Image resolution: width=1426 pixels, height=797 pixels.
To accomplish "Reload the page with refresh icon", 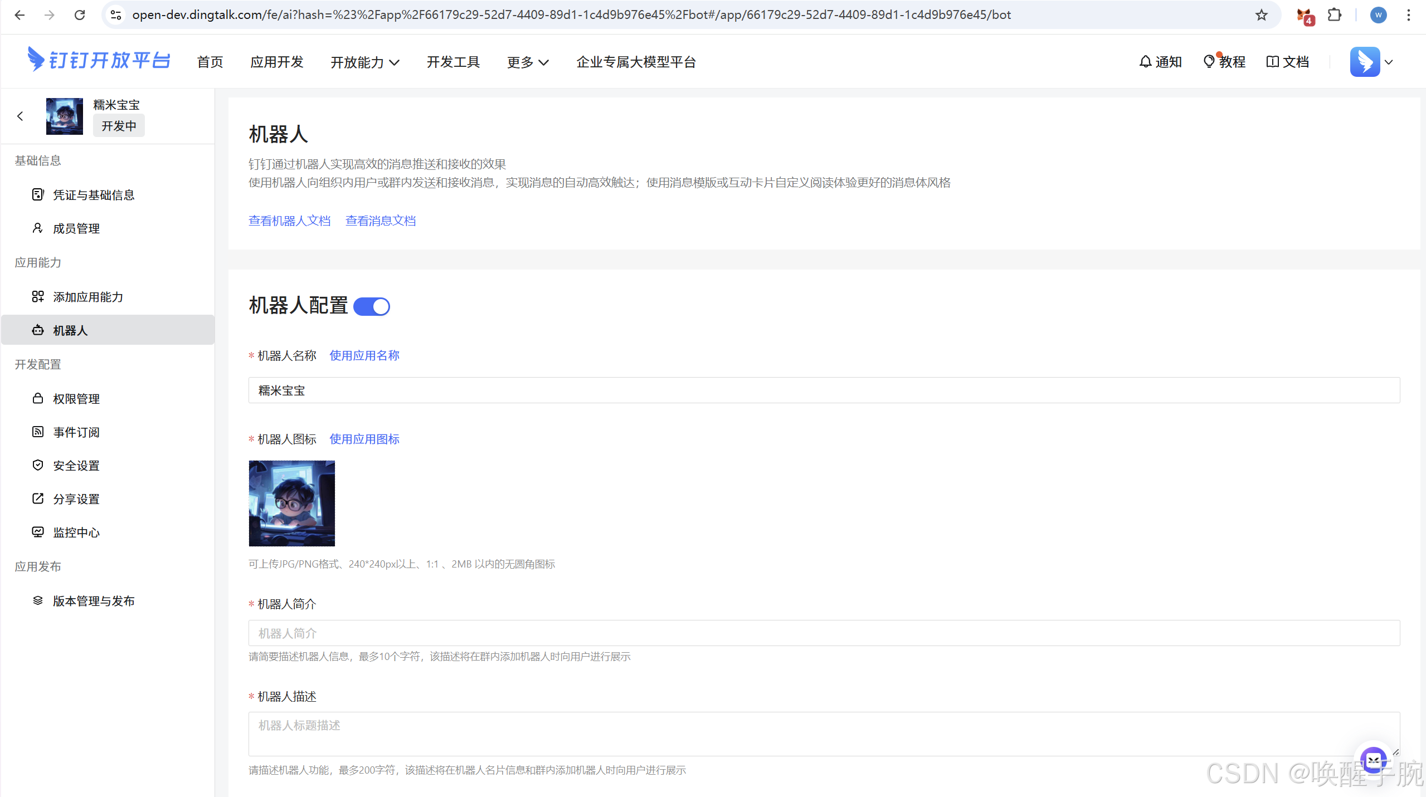I will pos(80,15).
